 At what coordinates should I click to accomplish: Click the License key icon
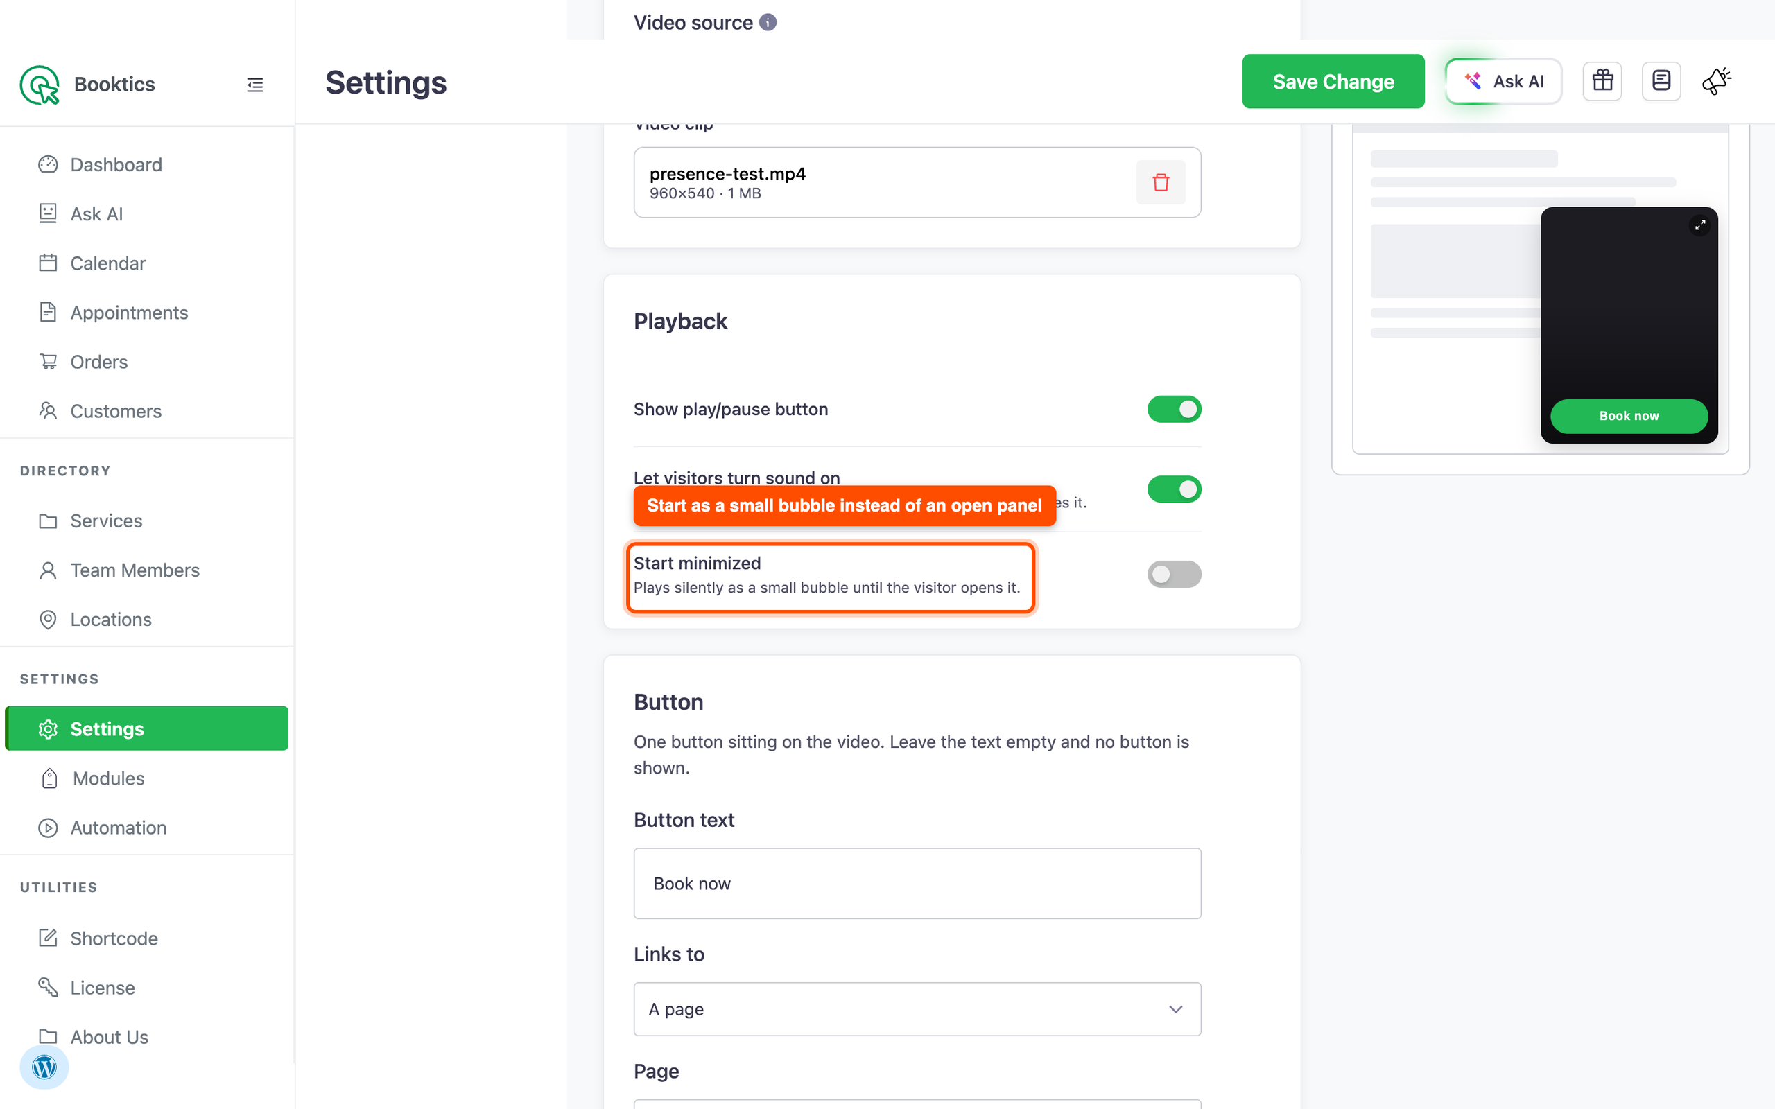(x=48, y=987)
